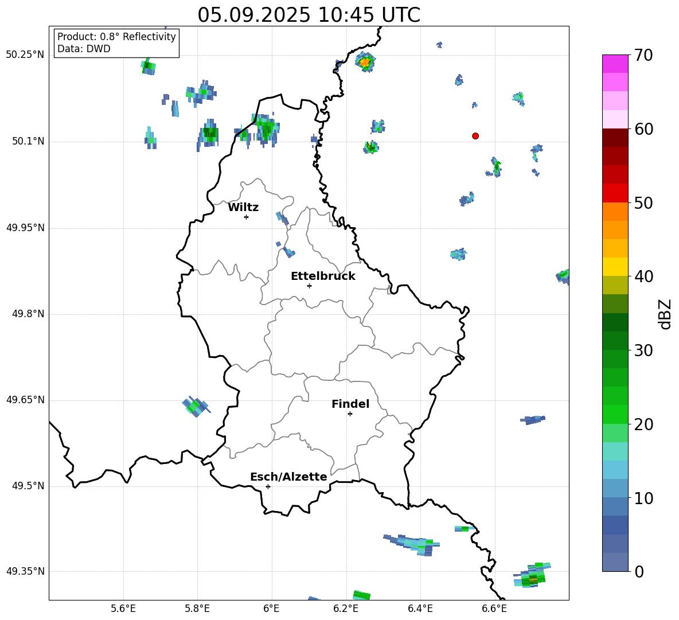Select the Ettelbruck station cross marker
The height and width of the screenshot is (620, 679).
coord(309,286)
